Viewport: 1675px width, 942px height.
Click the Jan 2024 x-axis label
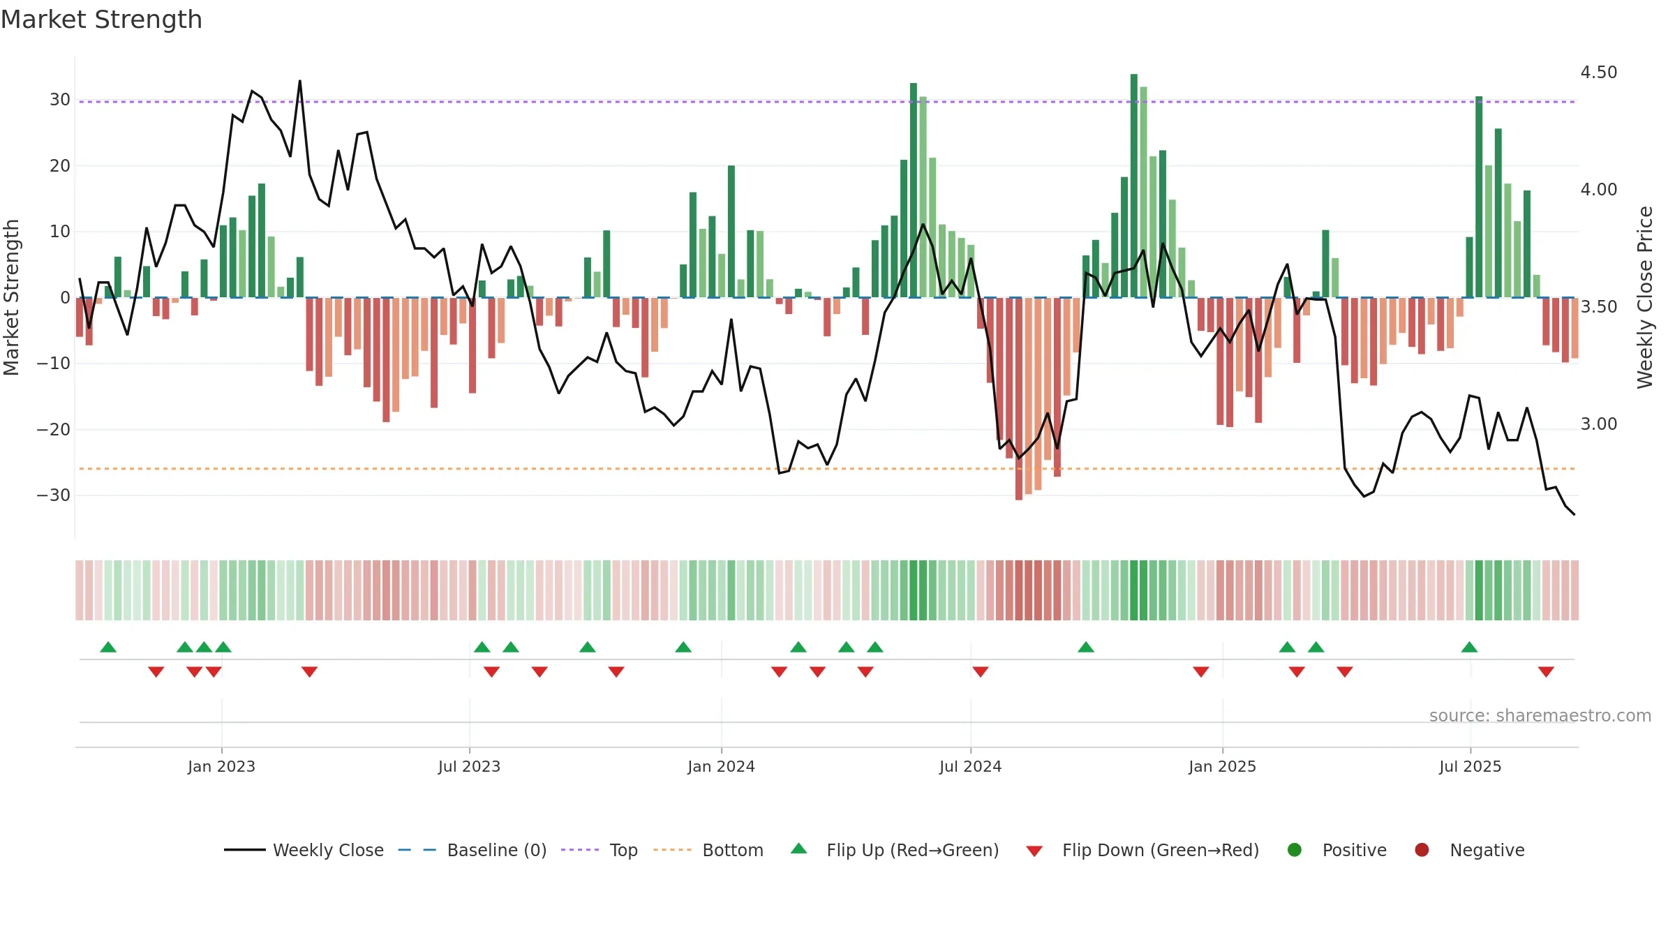coord(721,766)
